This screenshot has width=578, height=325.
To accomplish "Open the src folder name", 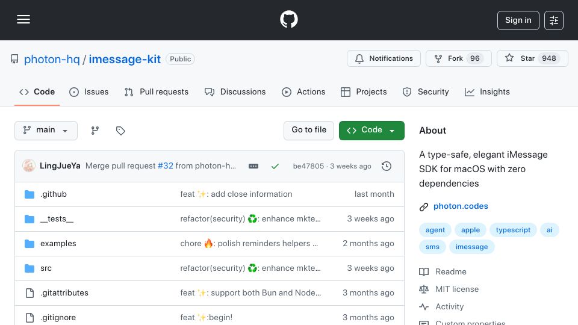I will (x=46, y=268).
